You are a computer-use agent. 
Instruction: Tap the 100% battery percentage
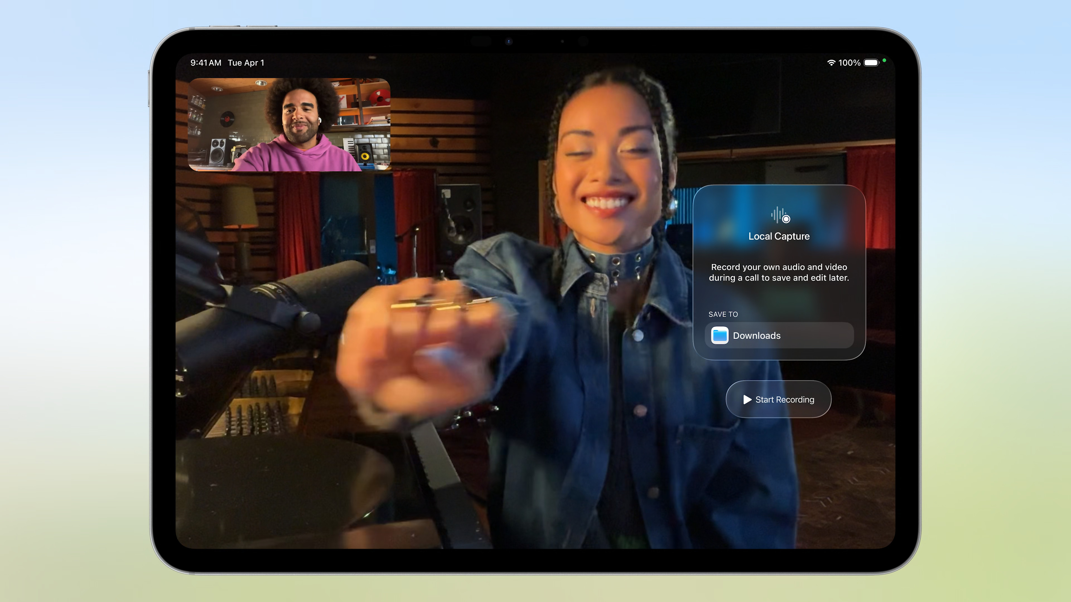[849, 63]
